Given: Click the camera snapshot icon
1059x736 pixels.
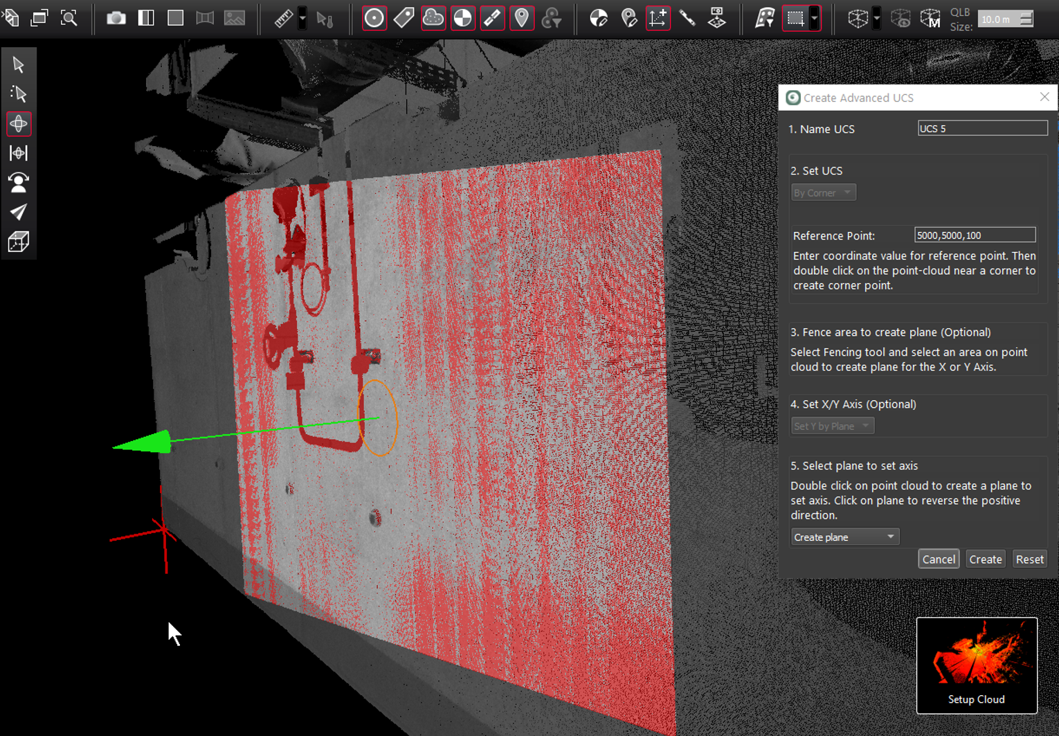Looking at the screenshot, I should click(x=116, y=18).
